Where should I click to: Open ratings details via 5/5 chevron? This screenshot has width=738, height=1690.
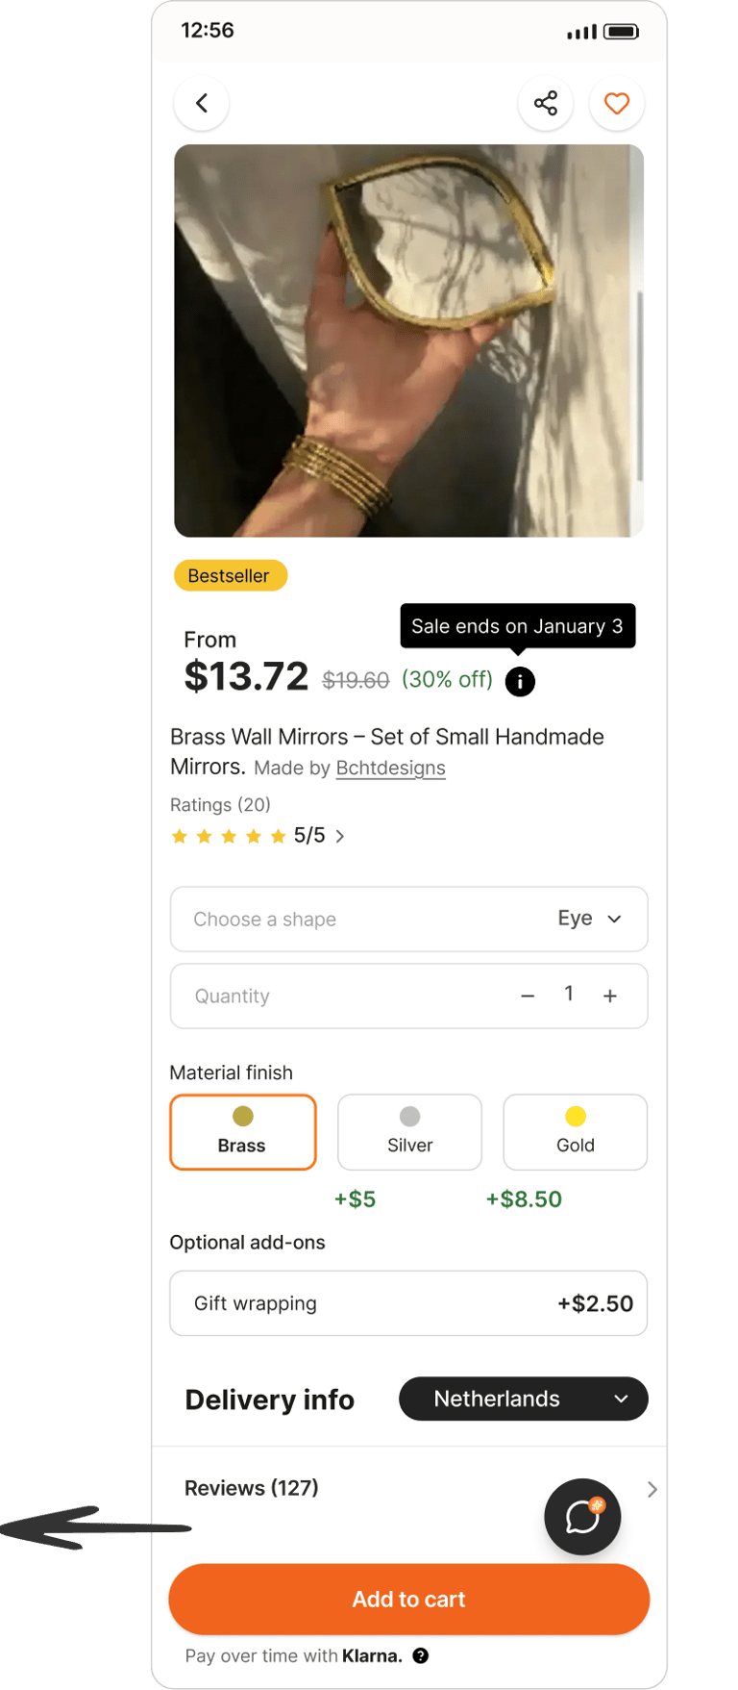point(339,836)
